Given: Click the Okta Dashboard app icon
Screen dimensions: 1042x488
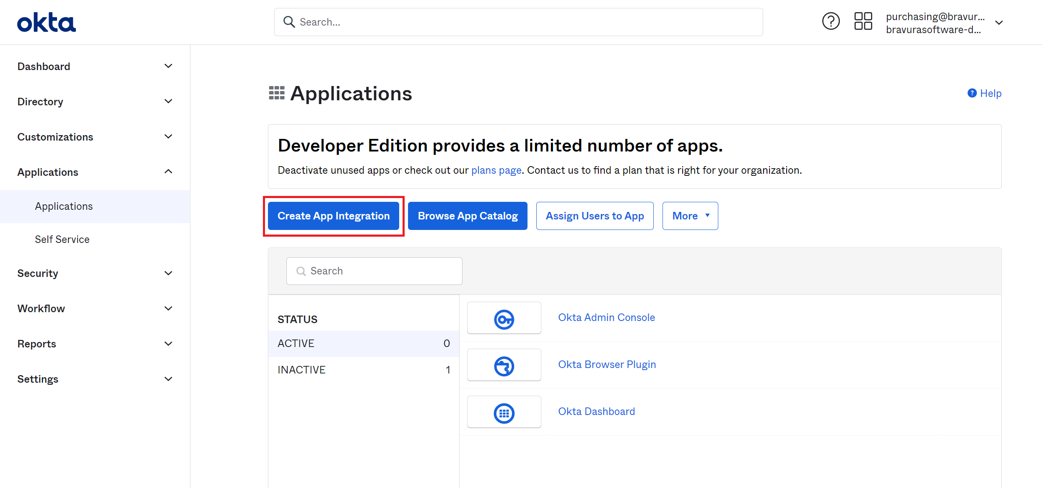Looking at the screenshot, I should coord(504,412).
